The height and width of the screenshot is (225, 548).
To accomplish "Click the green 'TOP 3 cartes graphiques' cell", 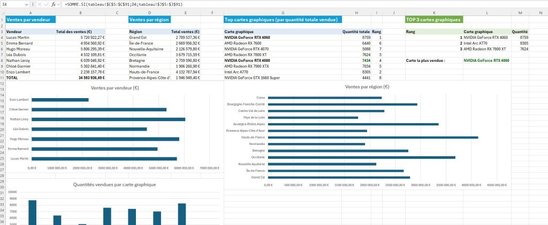I will [x=434, y=20].
